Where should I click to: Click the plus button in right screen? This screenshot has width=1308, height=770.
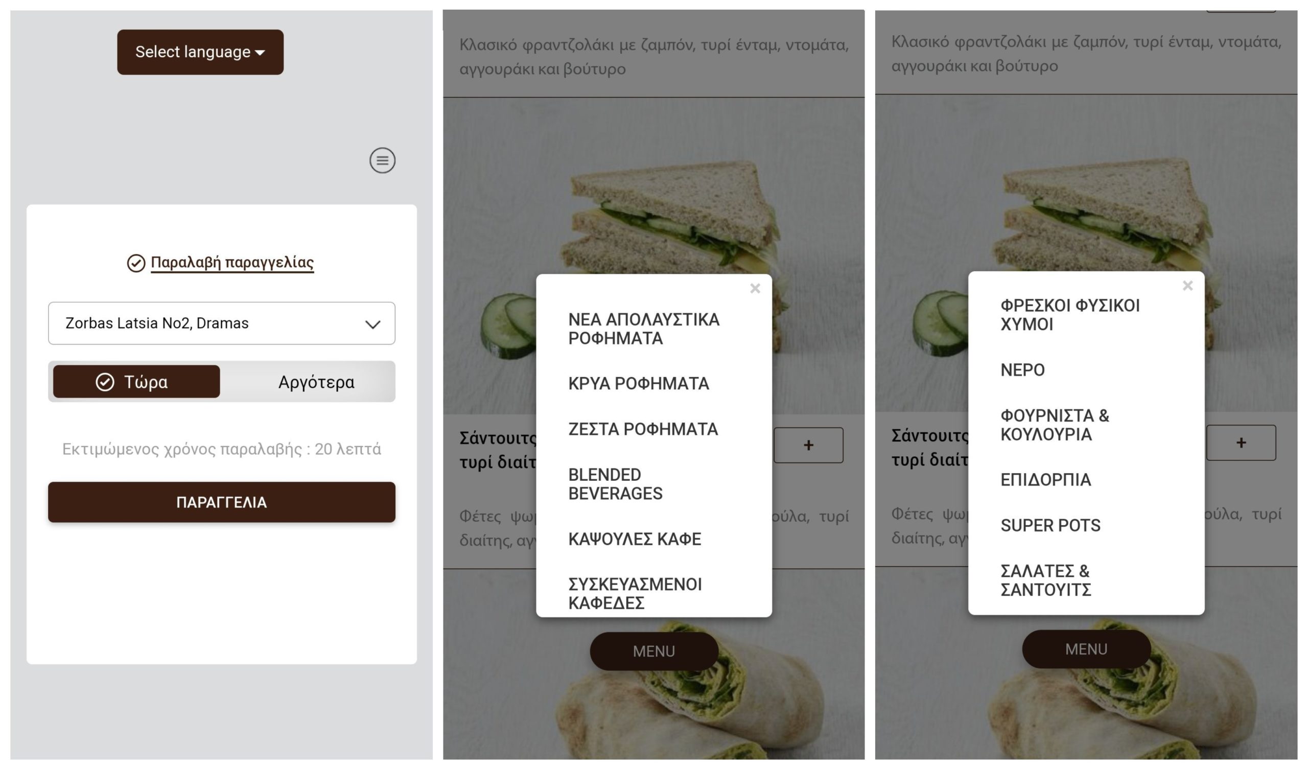1241,442
